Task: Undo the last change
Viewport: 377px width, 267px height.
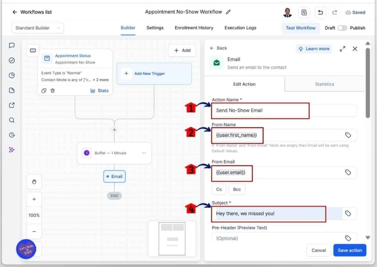Action: click(x=320, y=12)
